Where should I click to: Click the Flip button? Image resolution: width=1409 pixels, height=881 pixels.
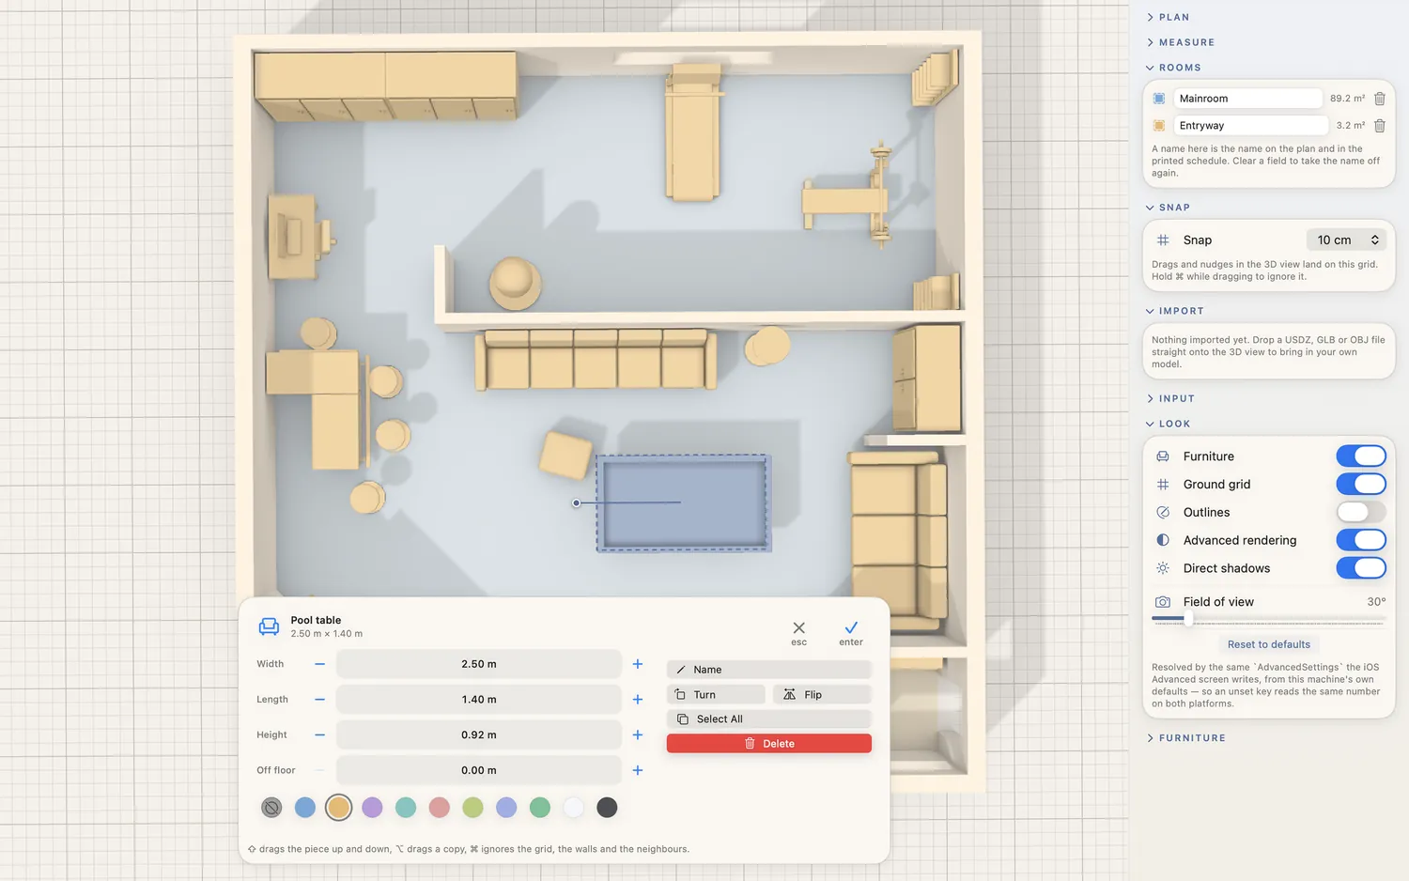pyautogui.click(x=822, y=695)
